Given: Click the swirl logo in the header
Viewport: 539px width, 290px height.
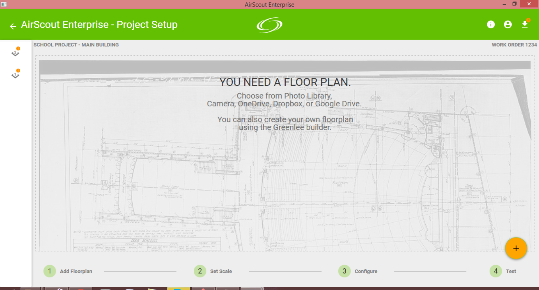Looking at the screenshot, I should [269, 25].
